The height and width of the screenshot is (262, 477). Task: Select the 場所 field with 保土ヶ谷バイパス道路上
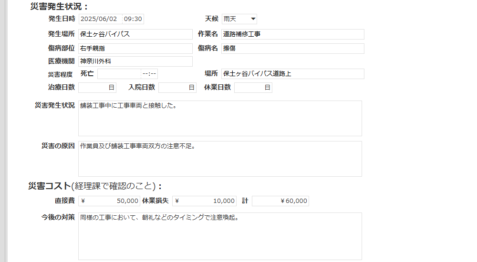292,74
